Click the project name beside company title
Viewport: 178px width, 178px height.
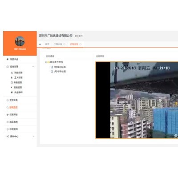79,36
